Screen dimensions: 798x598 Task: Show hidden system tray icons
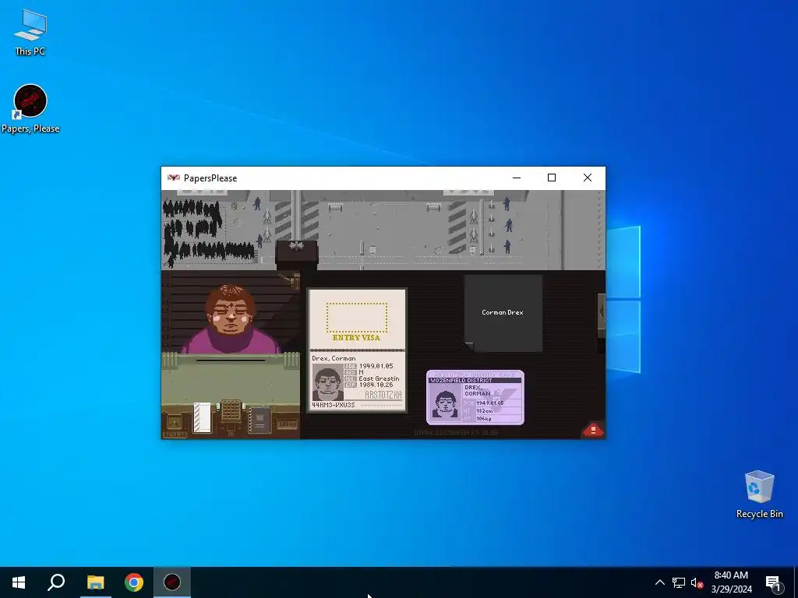click(659, 582)
